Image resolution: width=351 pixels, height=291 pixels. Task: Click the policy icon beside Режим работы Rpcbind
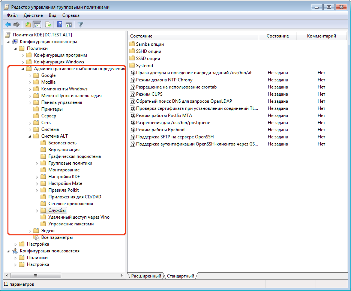tap(132, 130)
